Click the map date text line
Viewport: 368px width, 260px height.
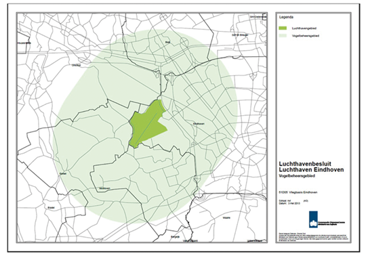point(289,204)
